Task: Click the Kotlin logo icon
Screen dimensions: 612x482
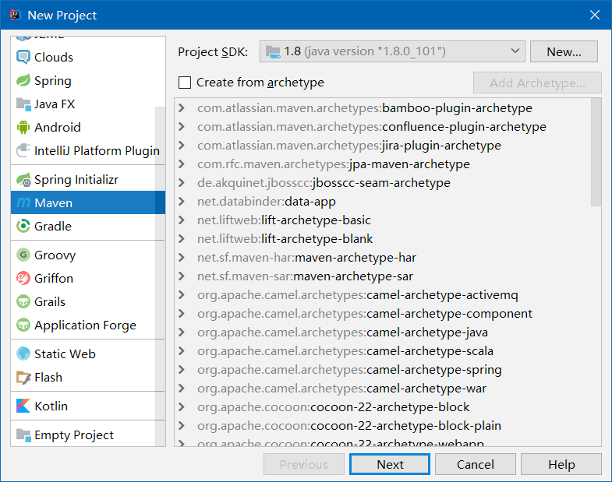Action: tap(23, 406)
